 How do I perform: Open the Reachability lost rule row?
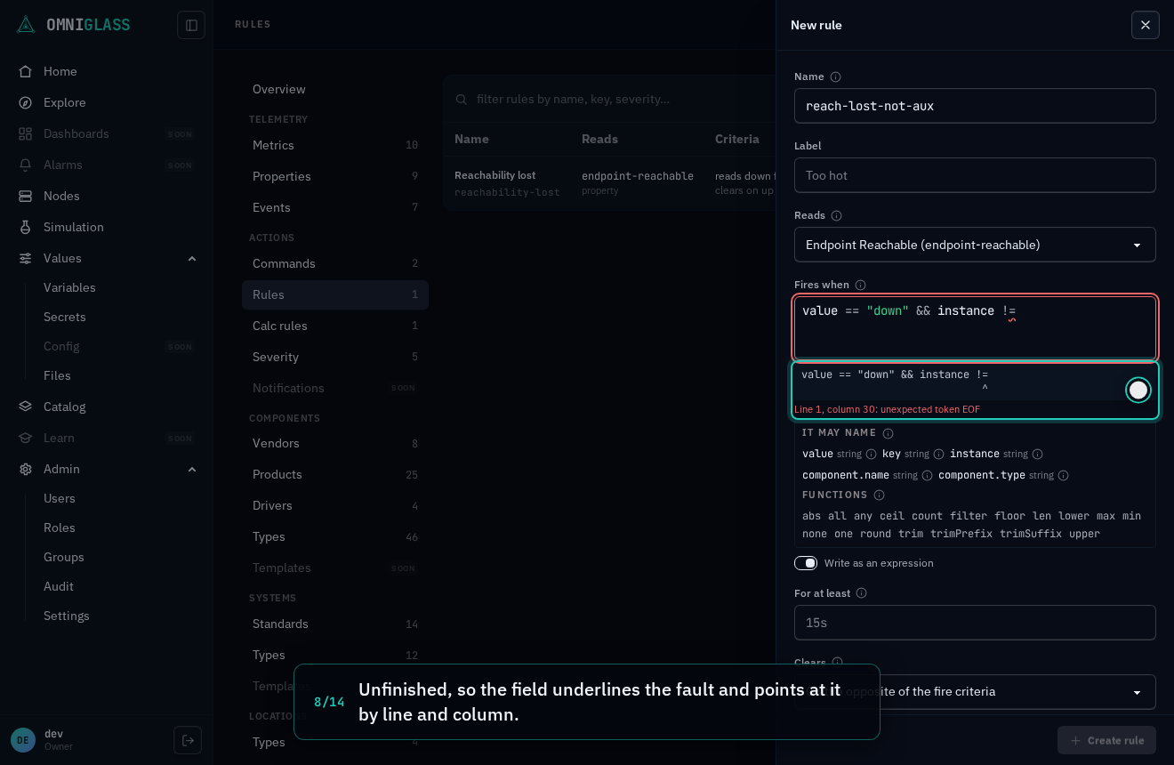(x=609, y=183)
